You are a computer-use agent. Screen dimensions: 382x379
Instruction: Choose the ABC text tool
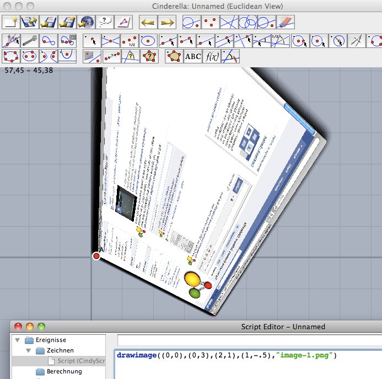coord(193,56)
